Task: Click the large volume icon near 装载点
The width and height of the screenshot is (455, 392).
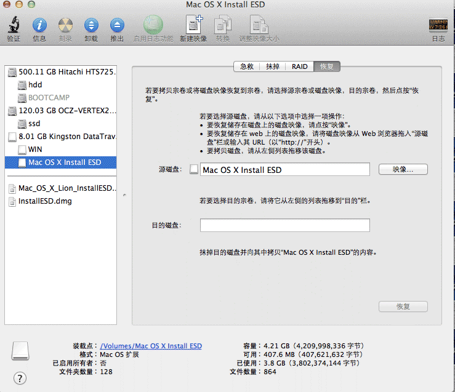Action: click(x=20, y=351)
